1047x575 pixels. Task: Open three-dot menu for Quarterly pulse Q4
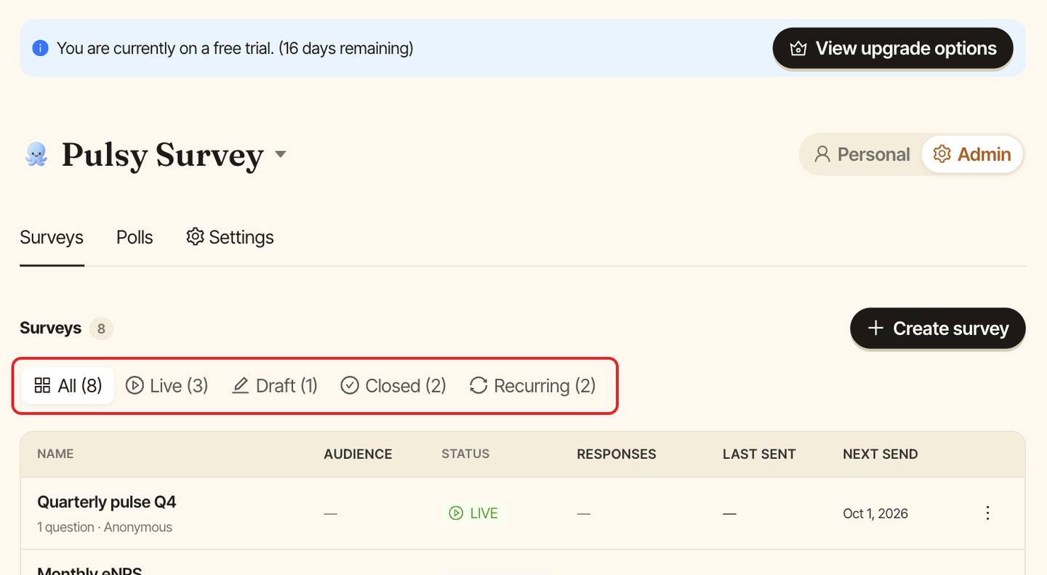(x=987, y=513)
